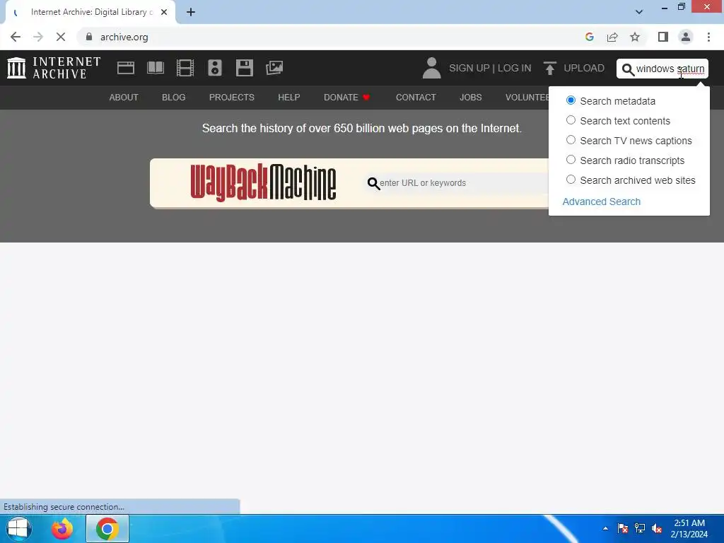Select Search metadata radio button

571,100
